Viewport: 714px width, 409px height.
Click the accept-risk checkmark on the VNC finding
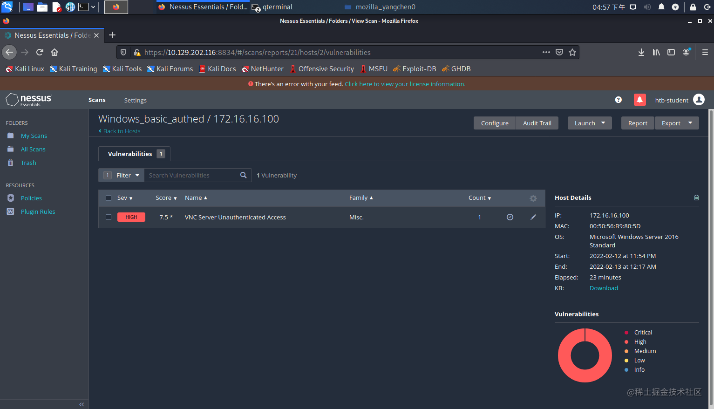click(510, 217)
